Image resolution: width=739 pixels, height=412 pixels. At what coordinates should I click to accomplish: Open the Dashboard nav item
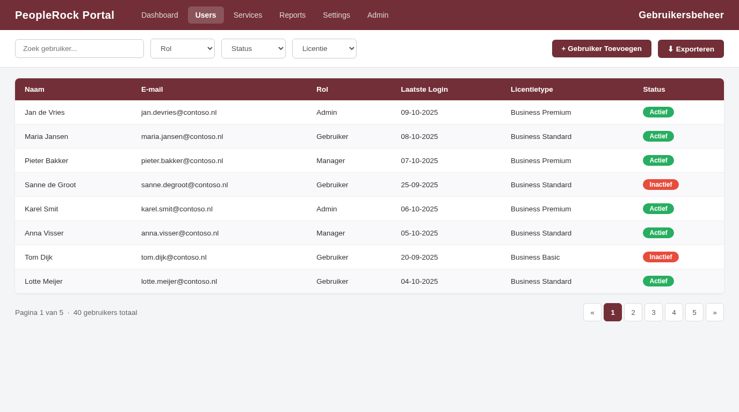click(x=160, y=15)
